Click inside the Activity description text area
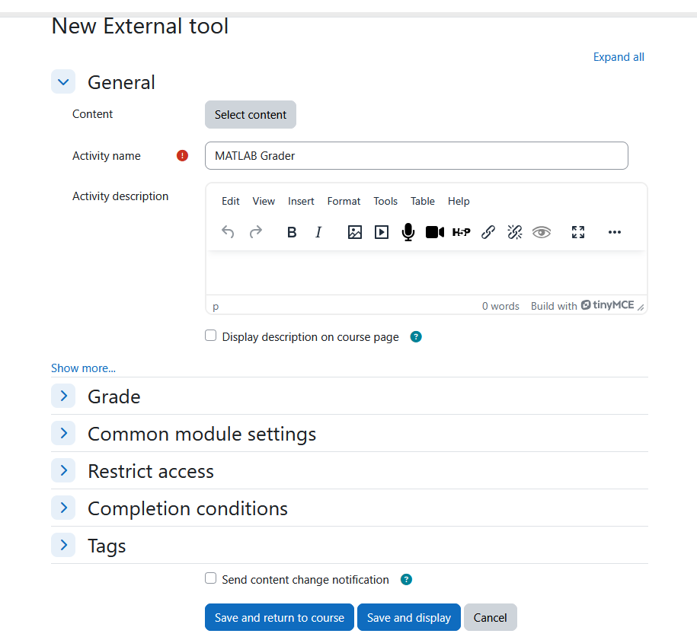 point(427,272)
